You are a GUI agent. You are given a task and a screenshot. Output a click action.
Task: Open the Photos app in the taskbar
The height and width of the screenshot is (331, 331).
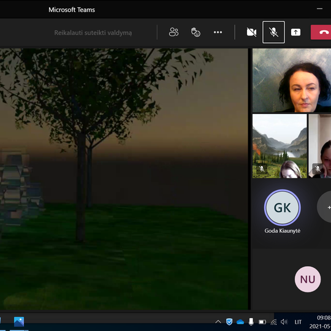tap(19, 322)
